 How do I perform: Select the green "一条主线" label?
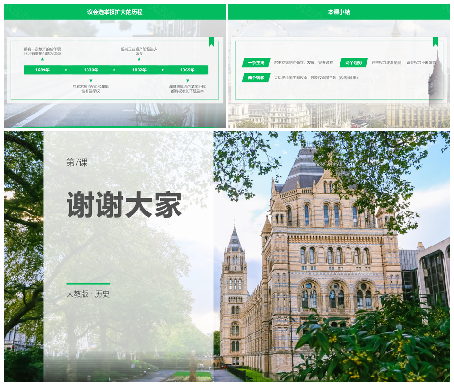256,62
